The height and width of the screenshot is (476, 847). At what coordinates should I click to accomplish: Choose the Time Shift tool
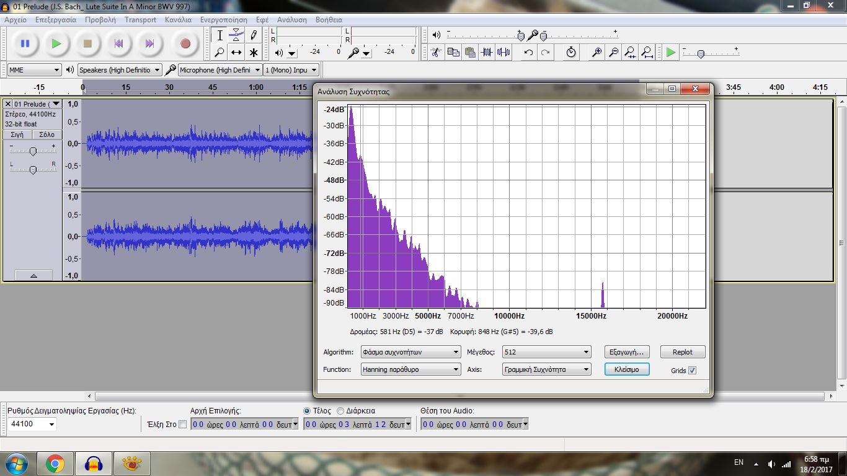coord(236,53)
